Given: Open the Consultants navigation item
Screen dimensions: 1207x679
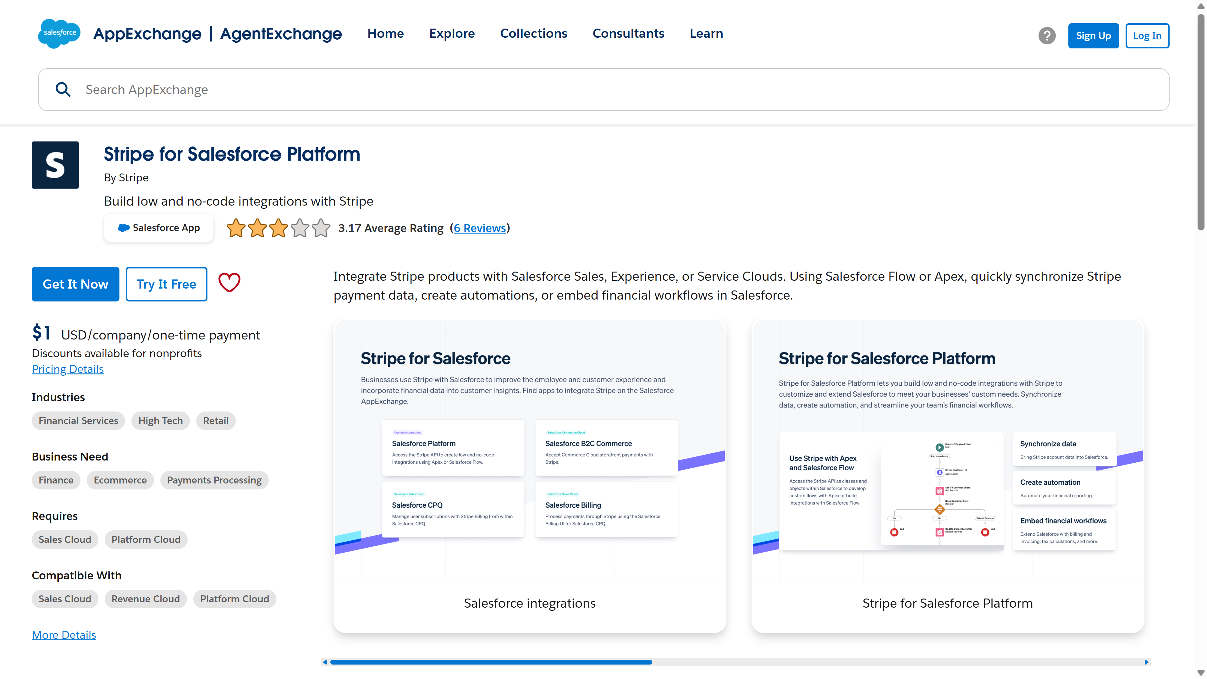Looking at the screenshot, I should 628,33.
